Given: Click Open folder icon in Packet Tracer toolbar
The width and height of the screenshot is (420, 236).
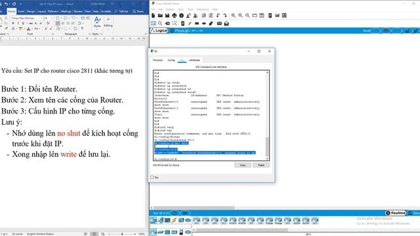Looking at the screenshot, I should coord(160,16).
